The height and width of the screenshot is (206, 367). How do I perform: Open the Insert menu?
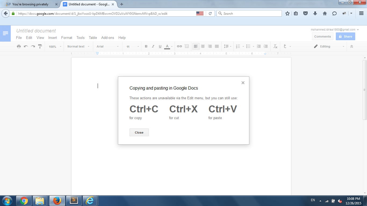(53, 38)
